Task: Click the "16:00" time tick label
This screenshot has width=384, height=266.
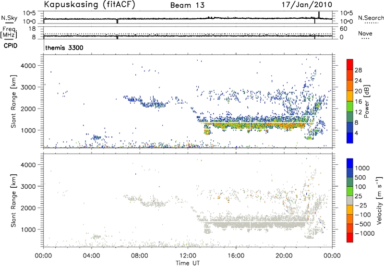Action: (x=236, y=256)
